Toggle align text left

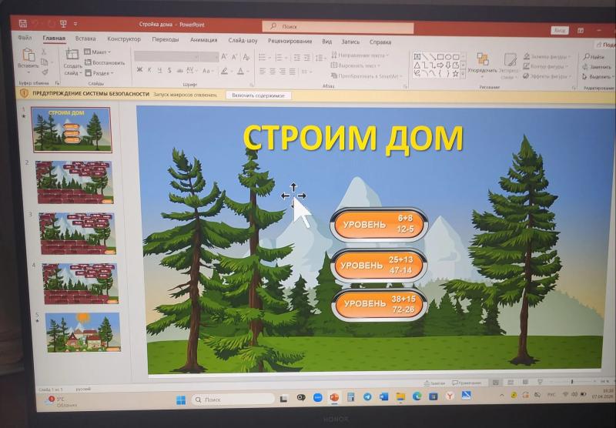[x=263, y=71]
